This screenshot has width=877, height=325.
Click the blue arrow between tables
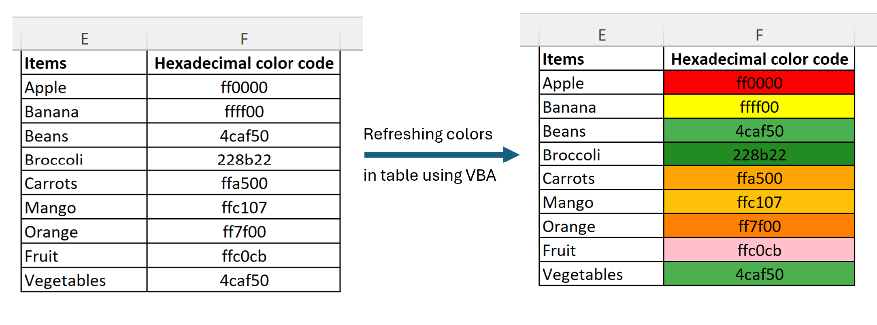(x=441, y=155)
